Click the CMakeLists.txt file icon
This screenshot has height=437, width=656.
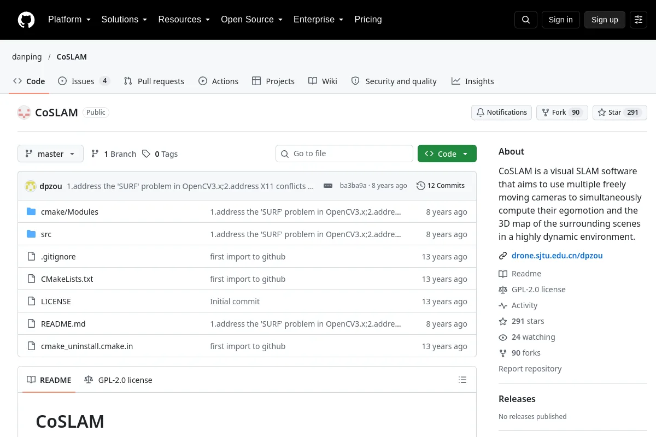click(31, 279)
